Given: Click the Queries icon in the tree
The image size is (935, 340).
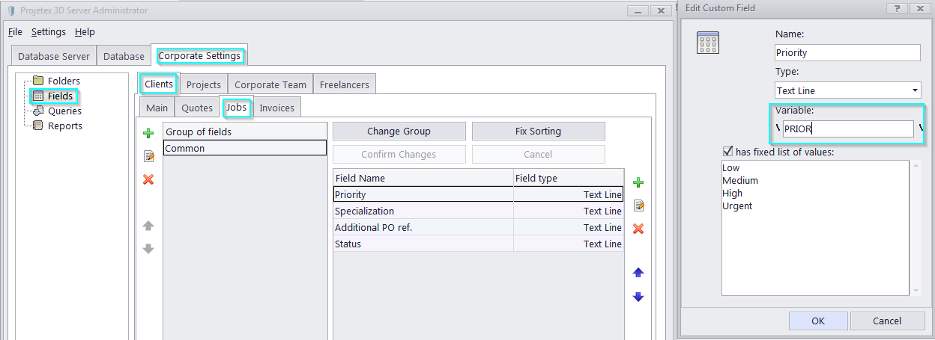Looking at the screenshot, I should pos(38,111).
